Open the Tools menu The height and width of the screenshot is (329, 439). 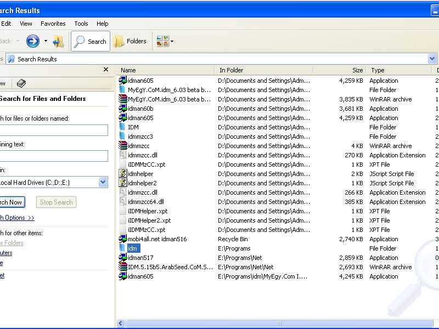[81, 24]
